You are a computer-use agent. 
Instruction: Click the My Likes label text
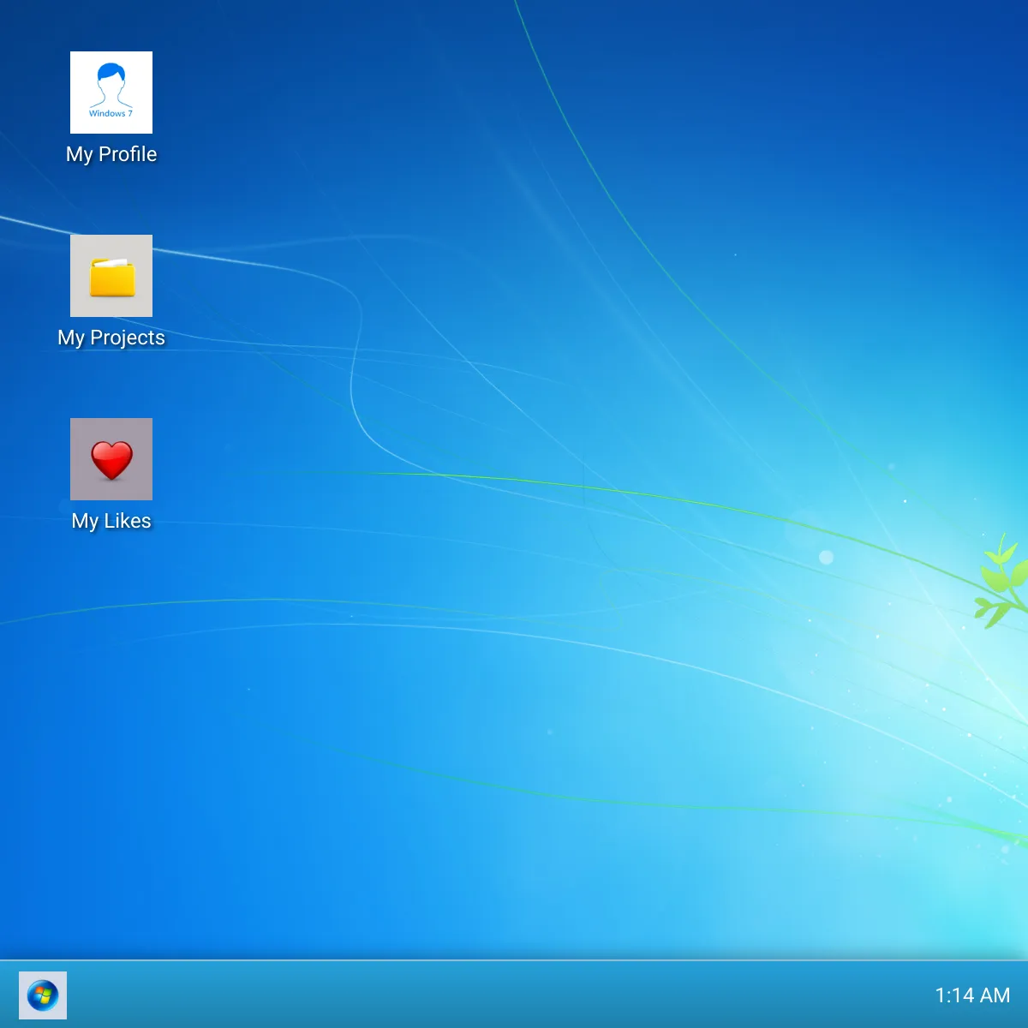pos(111,521)
